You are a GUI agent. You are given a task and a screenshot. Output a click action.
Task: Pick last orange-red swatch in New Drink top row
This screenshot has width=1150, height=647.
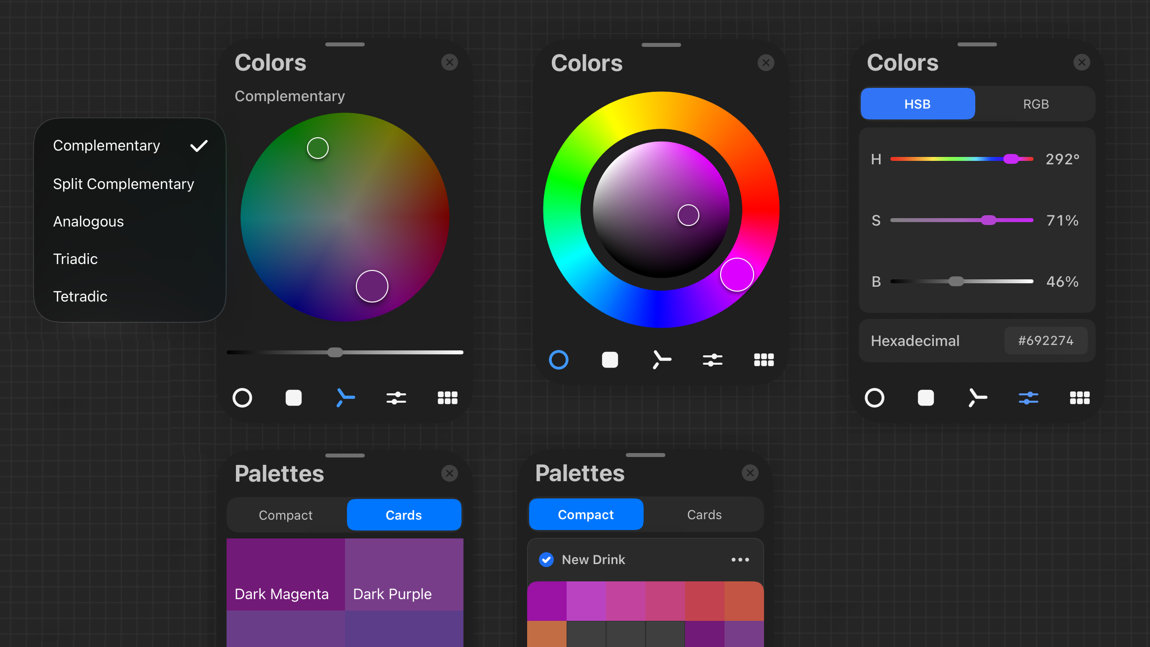pos(744,601)
